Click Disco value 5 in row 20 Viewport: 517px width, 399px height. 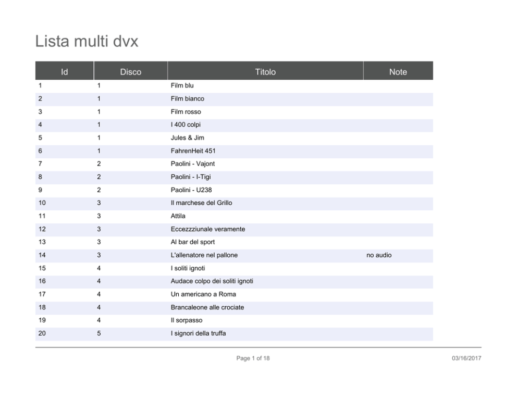99,333
